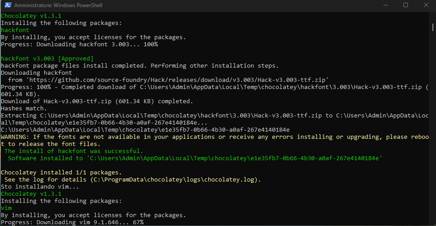
Task: Click the 'Downloading hackfont' line
Action: click(37, 73)
